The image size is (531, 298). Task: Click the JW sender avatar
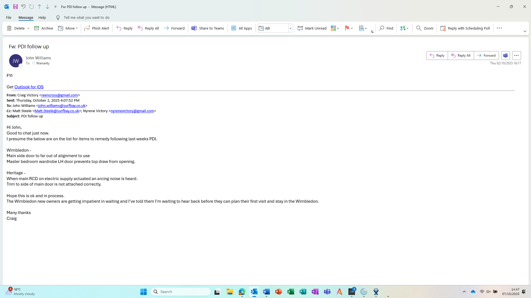tap(16, 61)
